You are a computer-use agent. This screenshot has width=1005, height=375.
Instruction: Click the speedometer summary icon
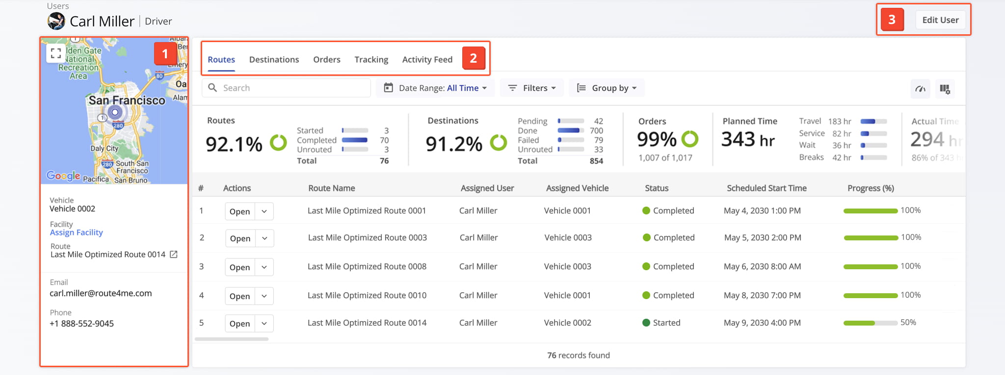(x=920, y=89)
